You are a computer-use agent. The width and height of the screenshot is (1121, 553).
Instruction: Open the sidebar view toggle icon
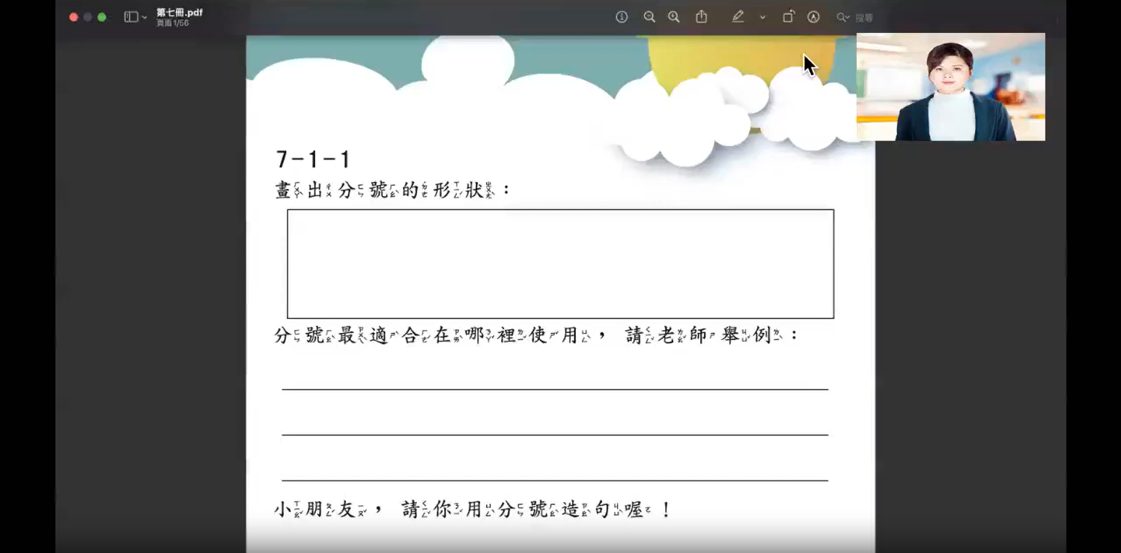point(131,17)
